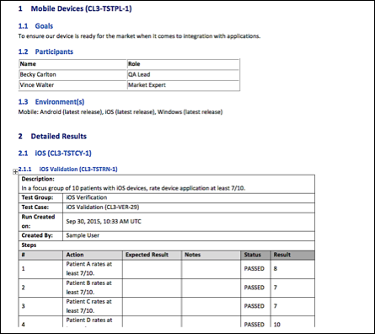
Task: Click the 'Vince Walter' cell
Action: (x=72, y=85)
